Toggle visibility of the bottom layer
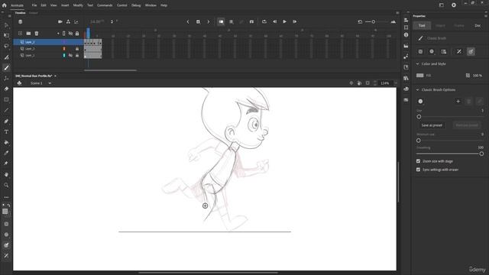 [71, 56]
